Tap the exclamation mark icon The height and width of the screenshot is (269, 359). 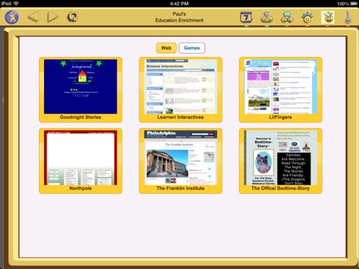(x=349, y=17)
